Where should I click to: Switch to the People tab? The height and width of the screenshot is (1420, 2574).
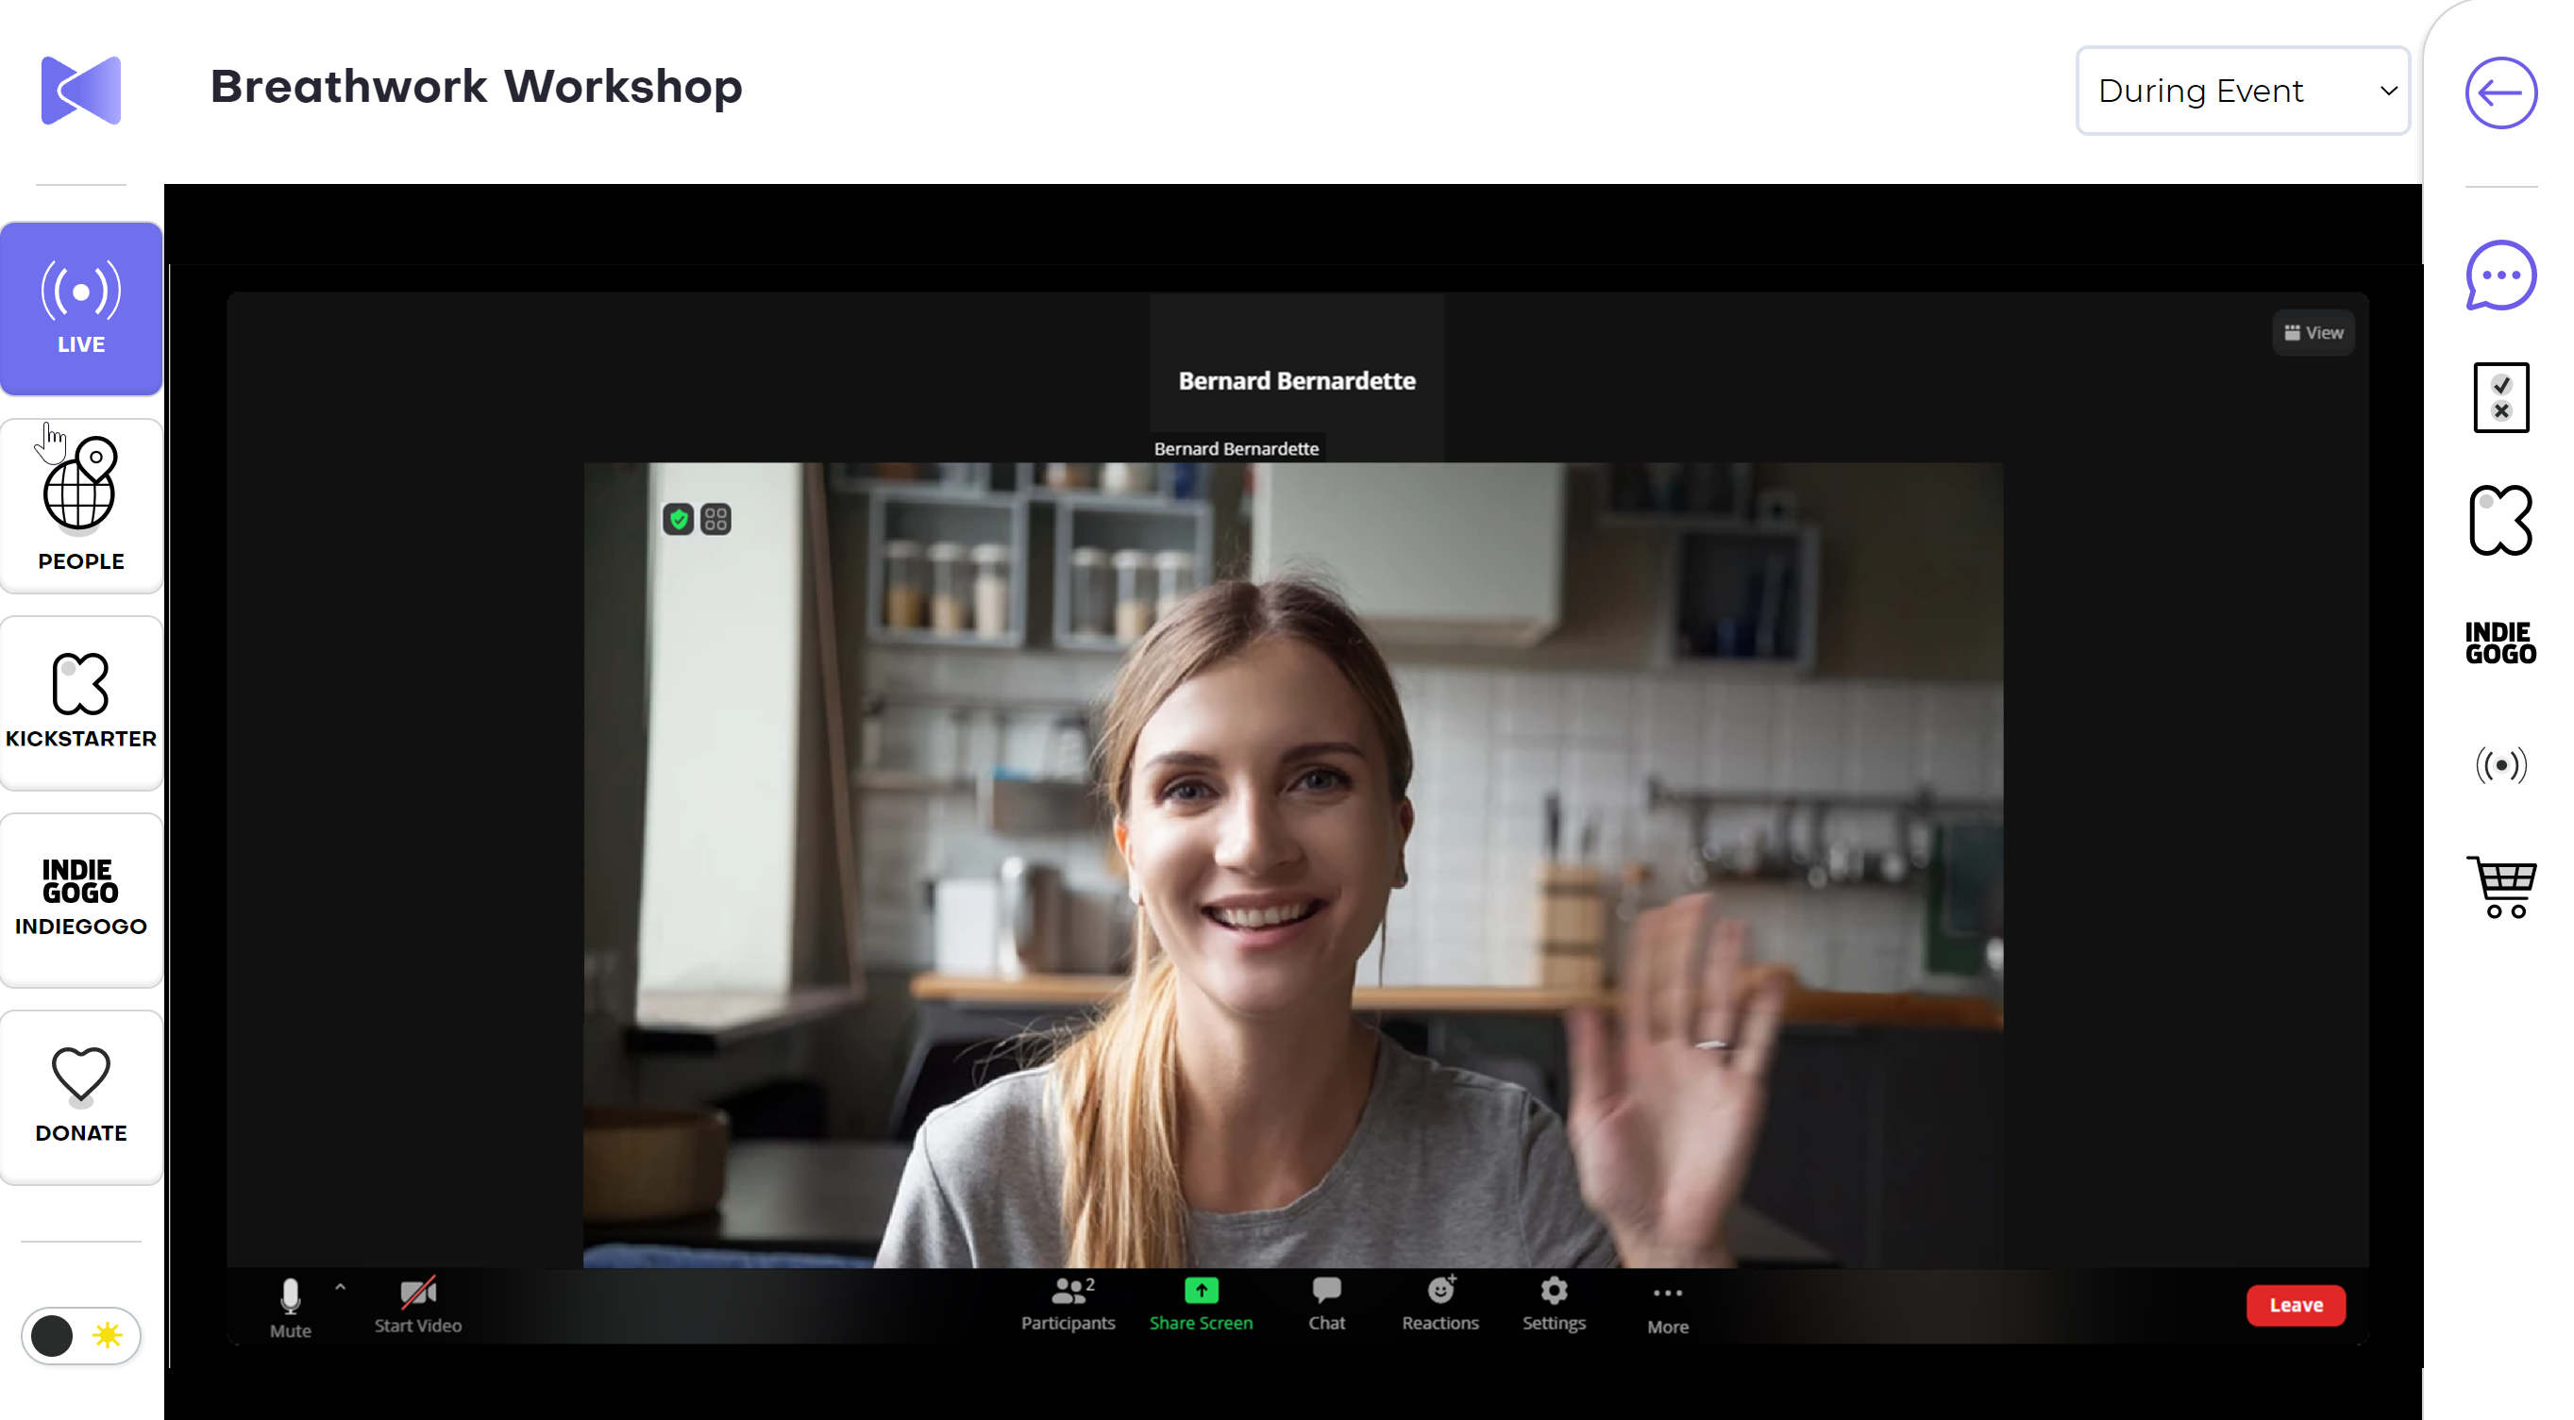point(81,506)
